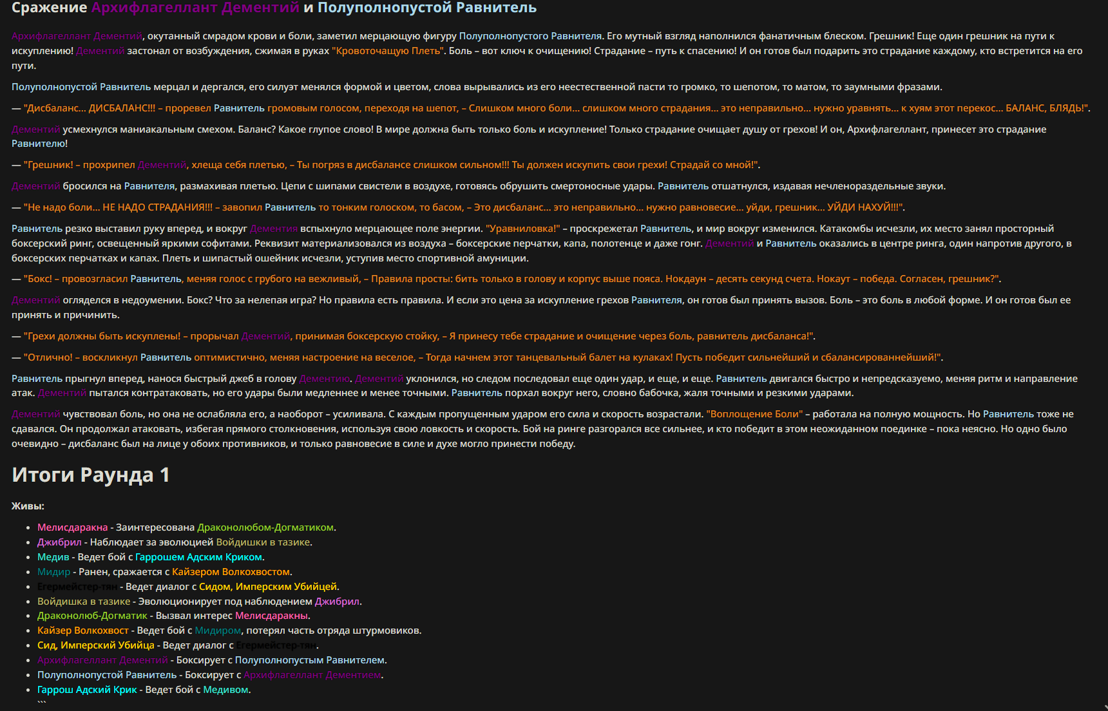Image resolution: width=1108 pixels, height=711 pixels.
Task: Click the 'Живы:' label above the list
Action: coord(28,506)
